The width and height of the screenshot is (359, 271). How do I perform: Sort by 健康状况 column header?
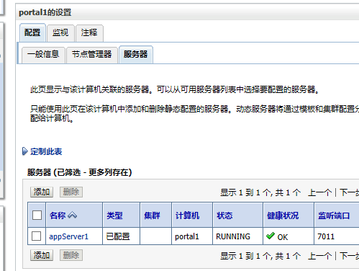tap(283, 216)
